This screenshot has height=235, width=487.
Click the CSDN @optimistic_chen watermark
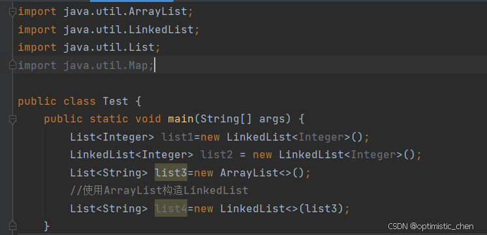(x=431, y=227)
